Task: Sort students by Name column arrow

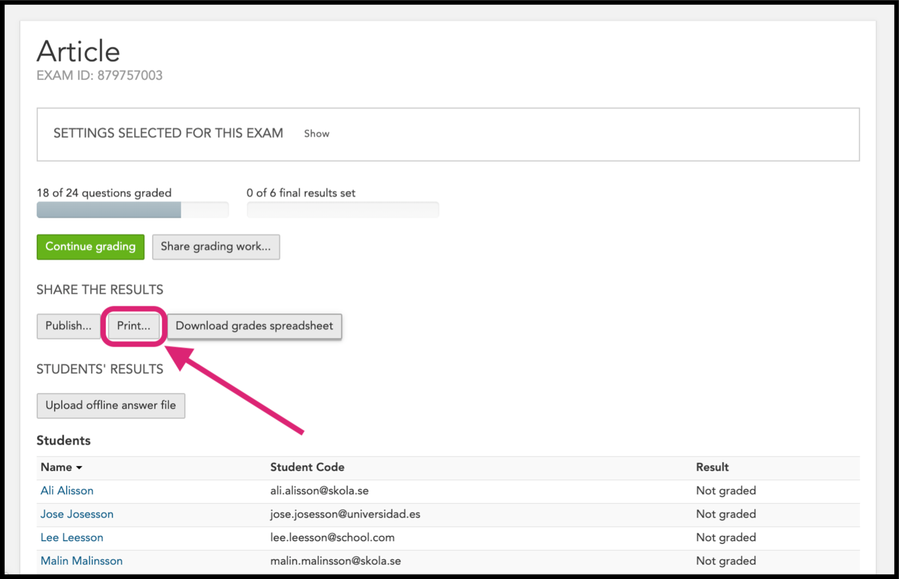Action: 79,468
